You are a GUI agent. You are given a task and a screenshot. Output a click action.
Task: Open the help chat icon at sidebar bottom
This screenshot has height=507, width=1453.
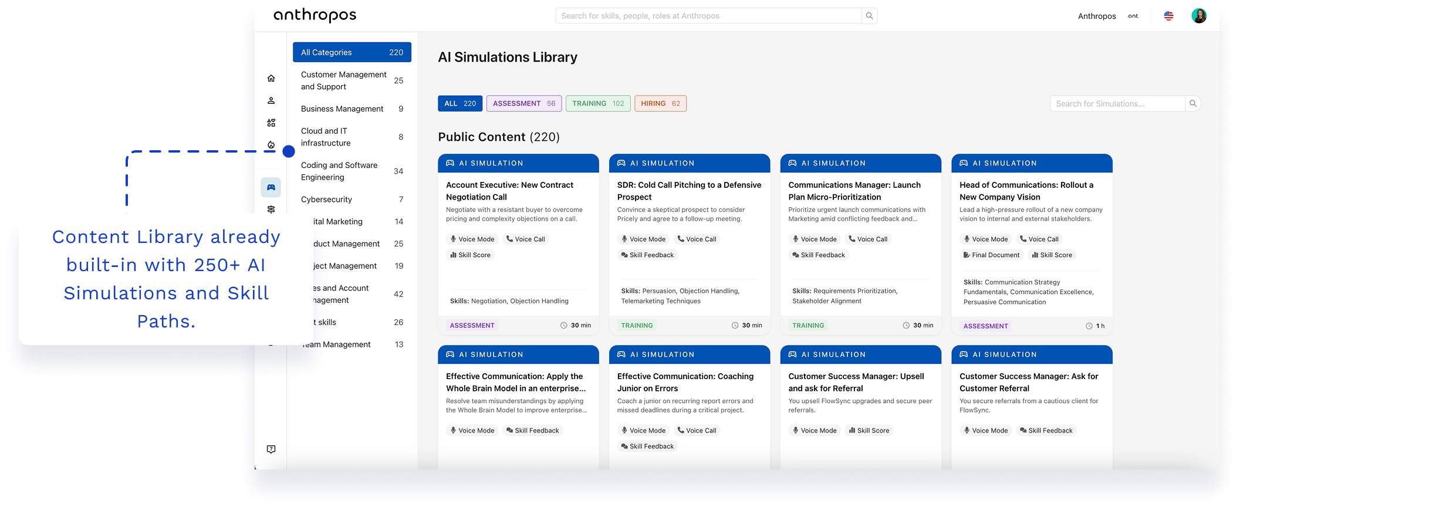(x=271, y=449)
